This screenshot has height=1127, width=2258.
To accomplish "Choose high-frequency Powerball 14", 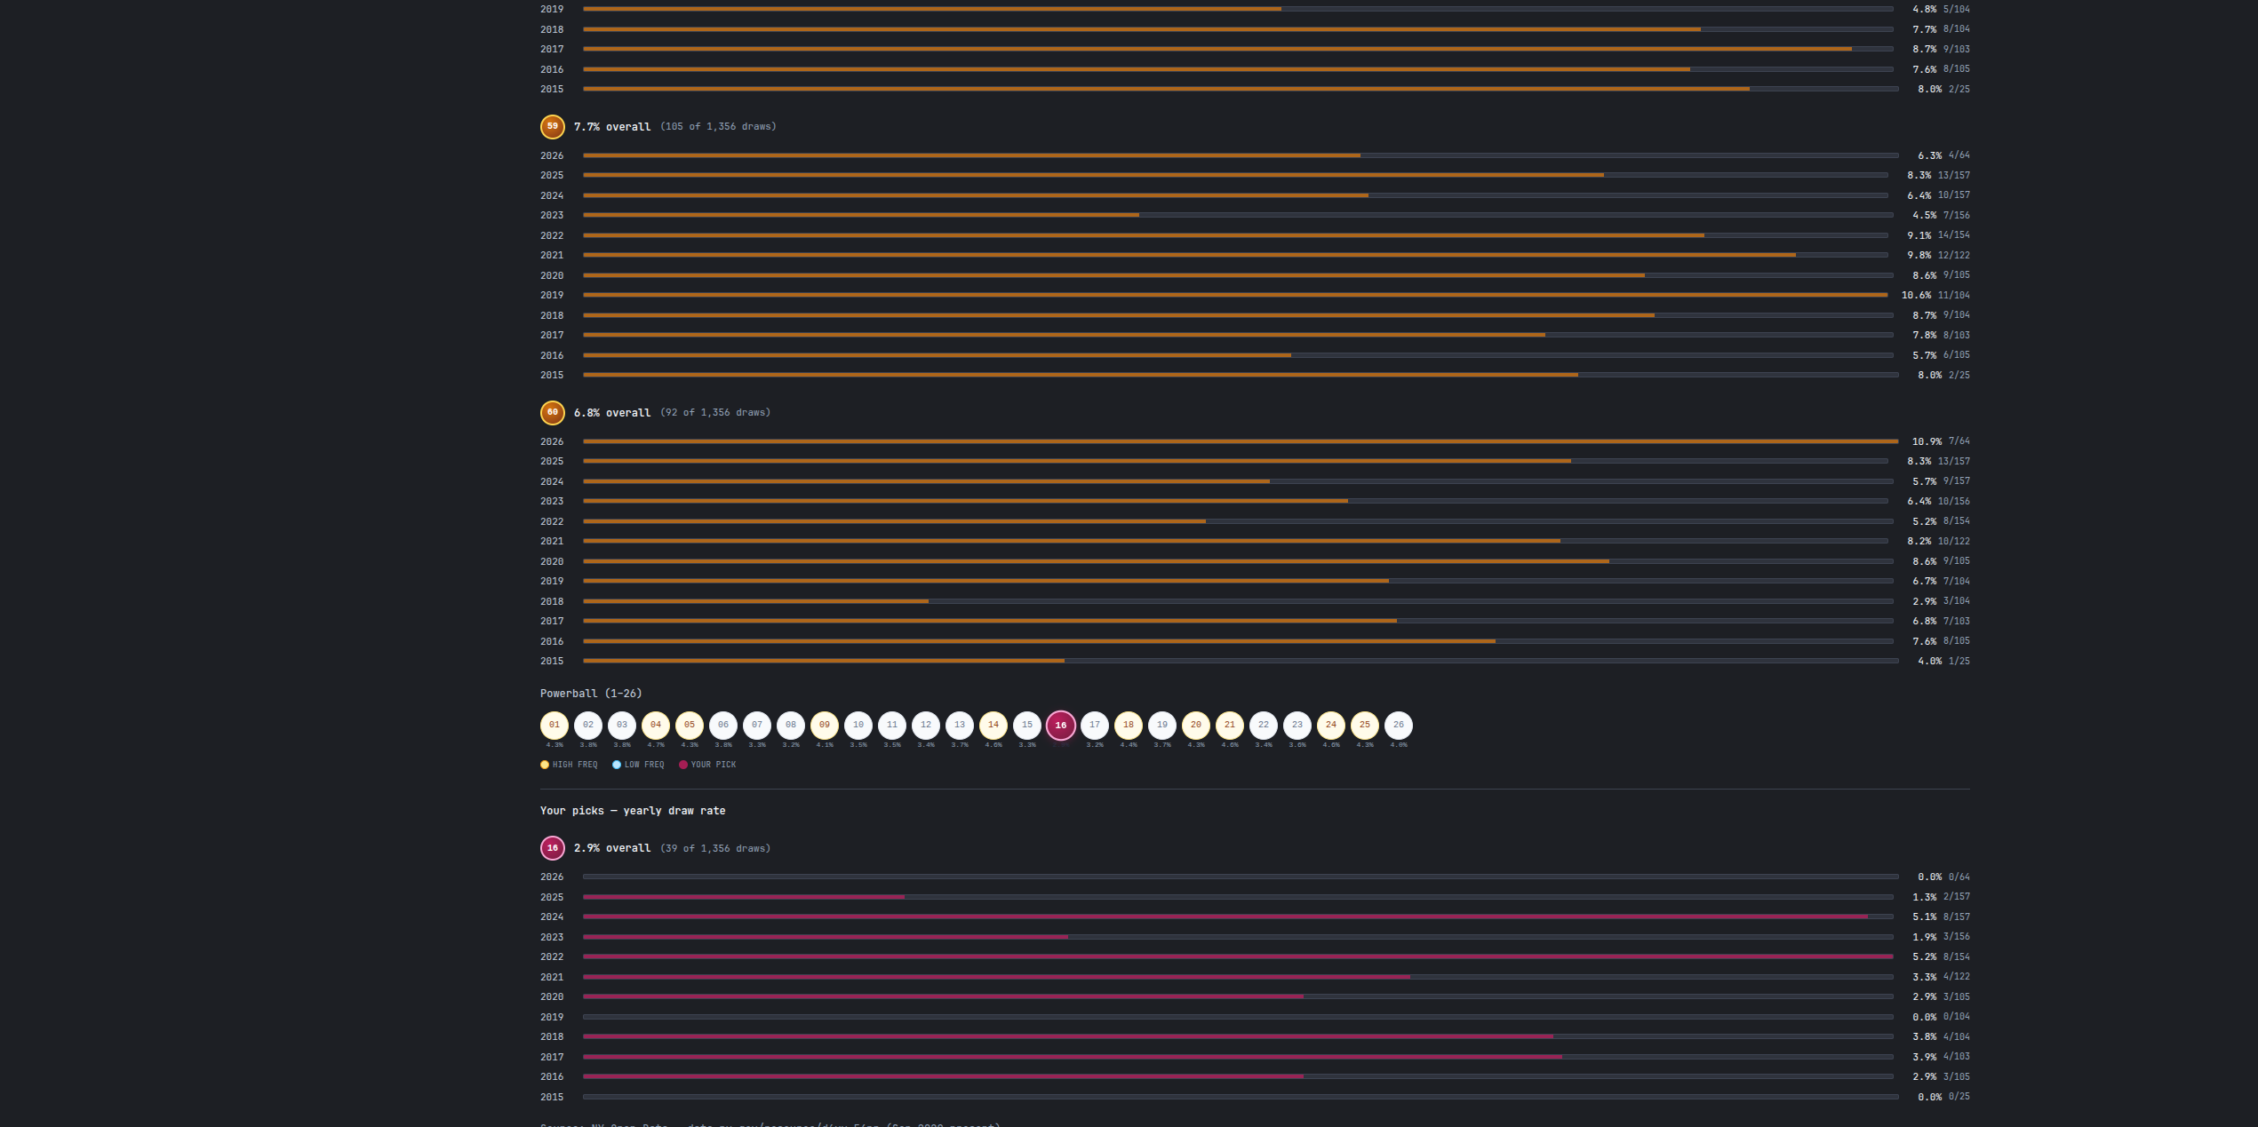I will point(993,725).
